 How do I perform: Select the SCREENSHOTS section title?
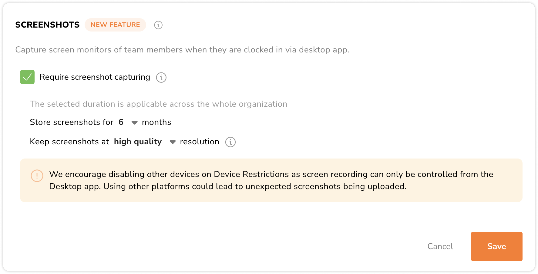click(47, 25)
